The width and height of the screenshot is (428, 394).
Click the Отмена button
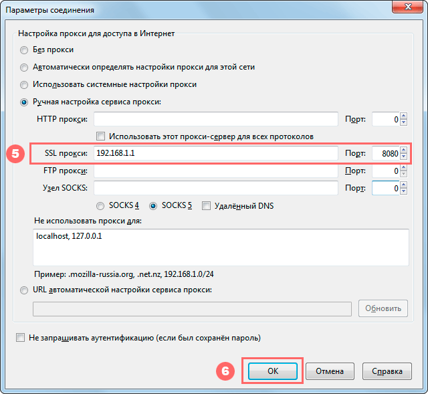point(330,371)
